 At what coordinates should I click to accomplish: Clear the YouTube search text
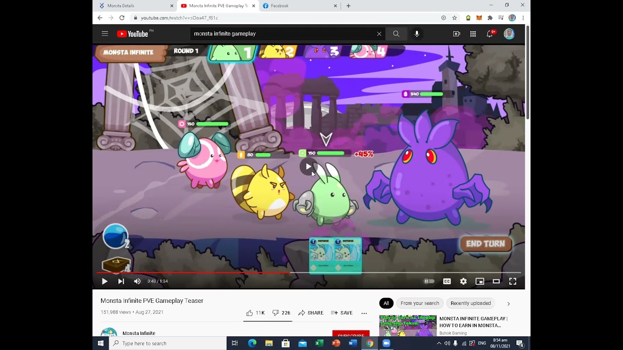[x=379, y=34]
